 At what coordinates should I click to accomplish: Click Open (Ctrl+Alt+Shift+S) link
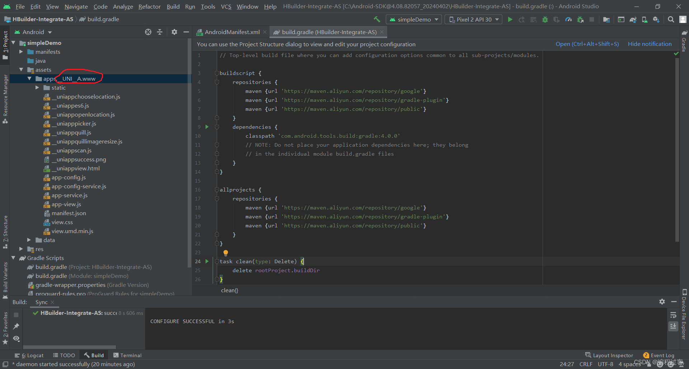click(587, 44)
